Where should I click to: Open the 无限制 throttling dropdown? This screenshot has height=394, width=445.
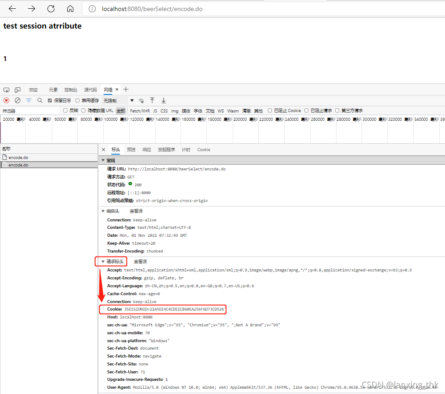118,101
